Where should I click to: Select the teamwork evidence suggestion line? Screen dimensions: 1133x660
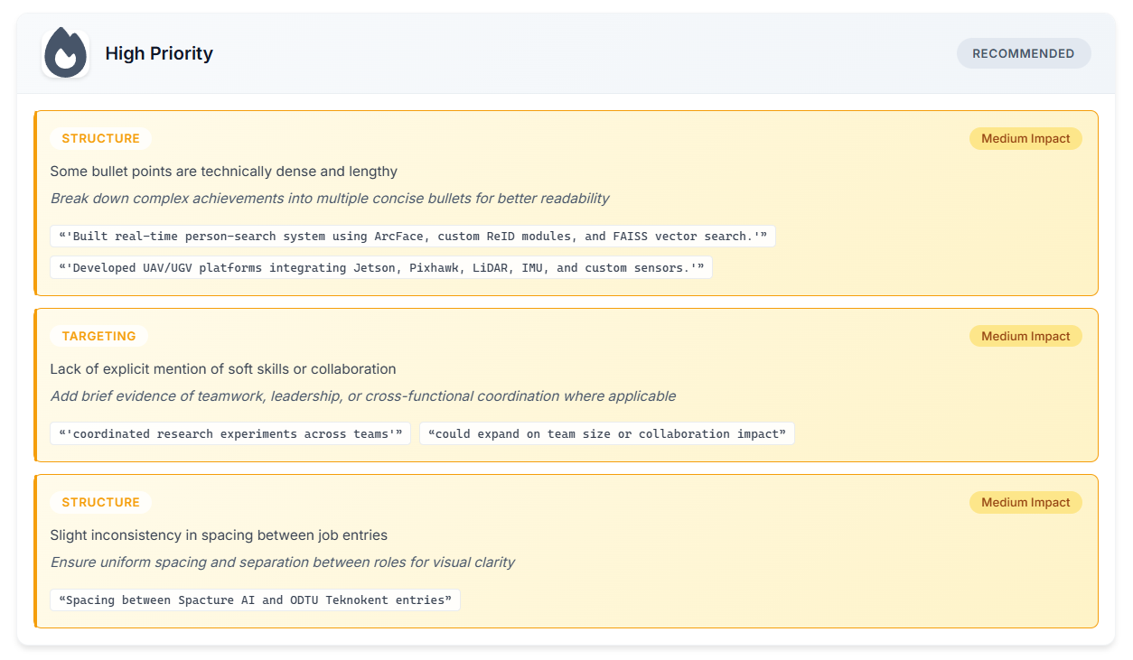339,395
